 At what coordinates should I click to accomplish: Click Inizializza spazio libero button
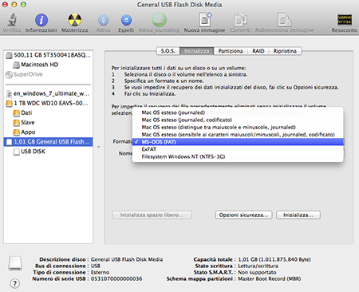(x=152, y=215)
